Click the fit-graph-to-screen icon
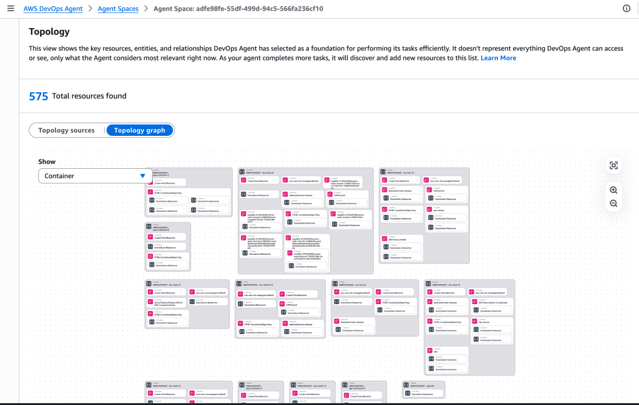Image resolution: width=639 pixels, height=405 pixels. click(613, 165)
